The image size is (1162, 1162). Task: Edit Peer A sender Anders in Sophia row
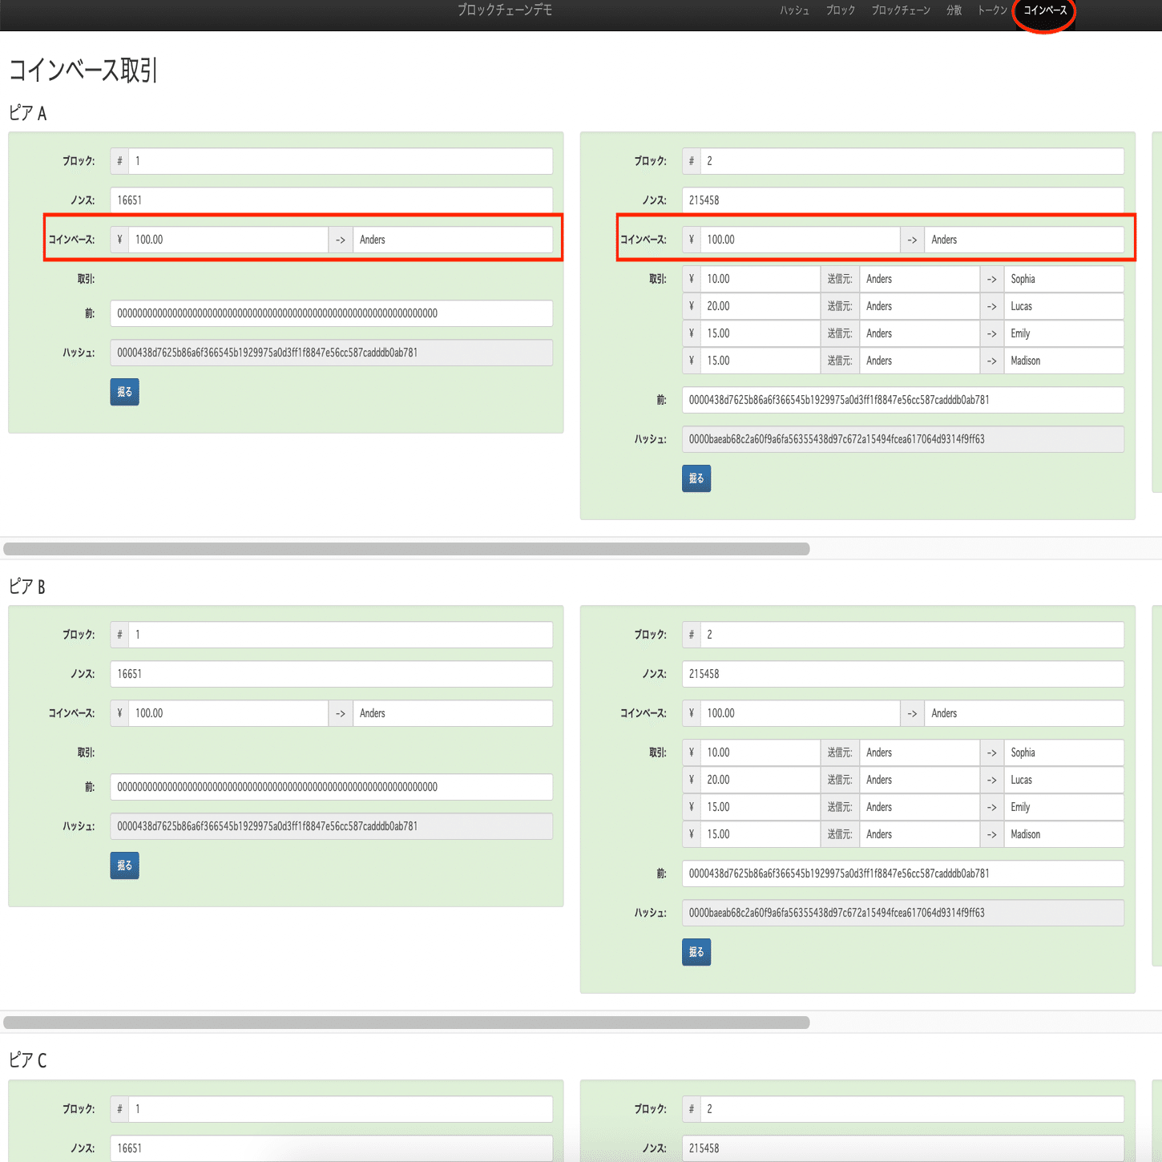920,279
